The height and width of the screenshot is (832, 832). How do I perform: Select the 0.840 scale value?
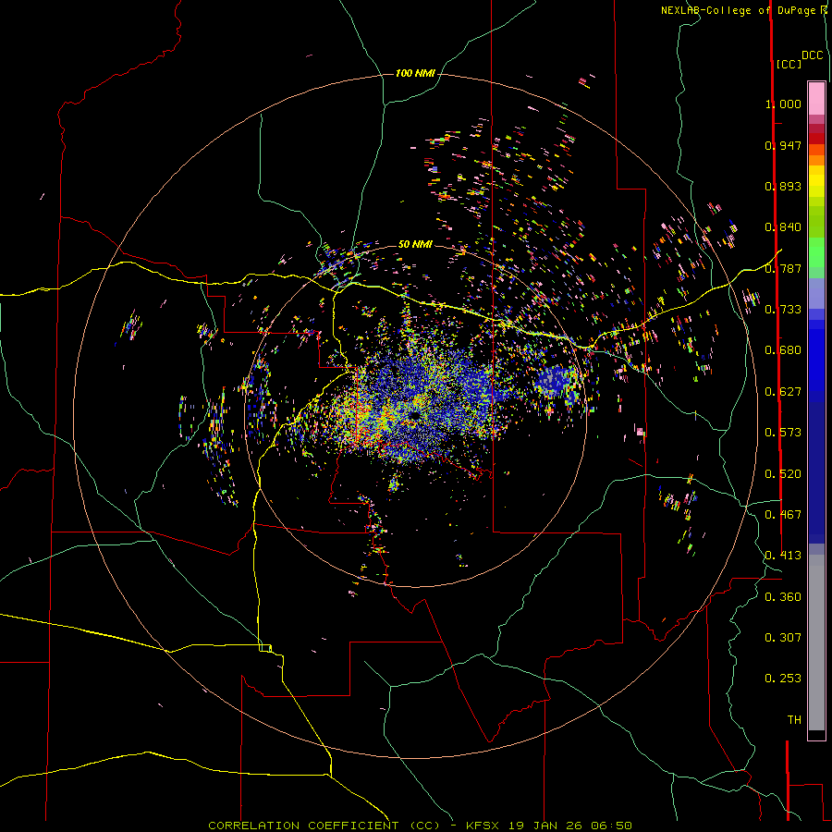point(783,227)
